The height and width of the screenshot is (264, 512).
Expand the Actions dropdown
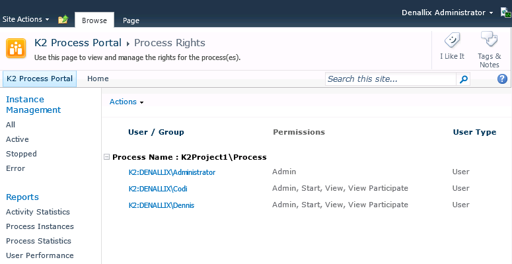[x=126, y=102]
